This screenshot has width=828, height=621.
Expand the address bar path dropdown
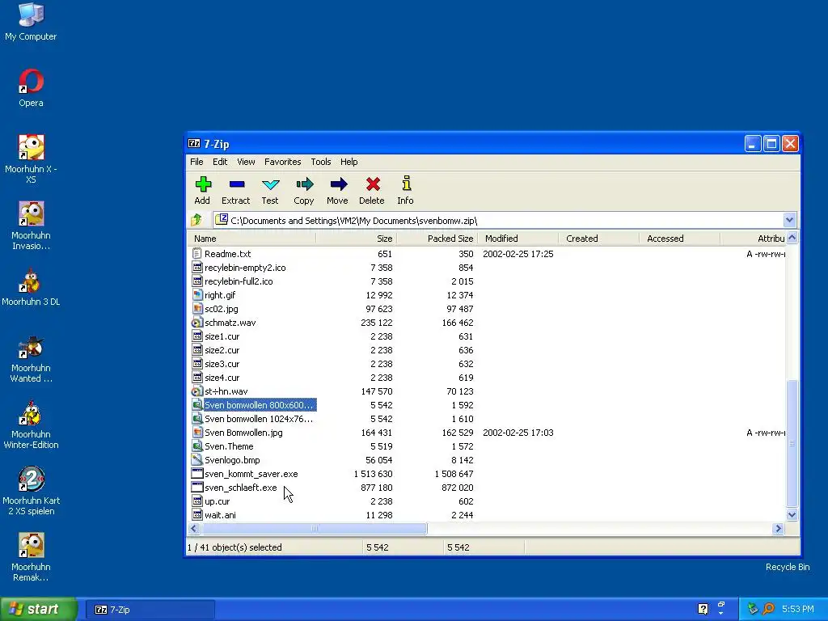pos(789,220)
